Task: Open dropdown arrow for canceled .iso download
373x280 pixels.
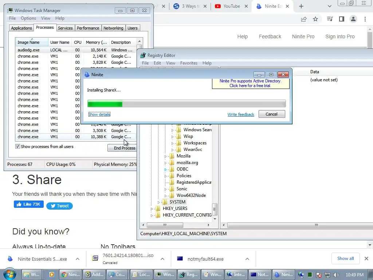Action: pyautogui.click(x=162, y=259)
